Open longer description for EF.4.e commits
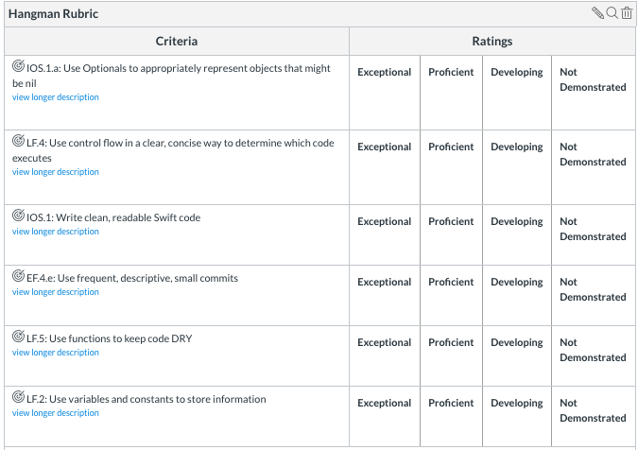The image size is (638, 450). coord(56,292)
